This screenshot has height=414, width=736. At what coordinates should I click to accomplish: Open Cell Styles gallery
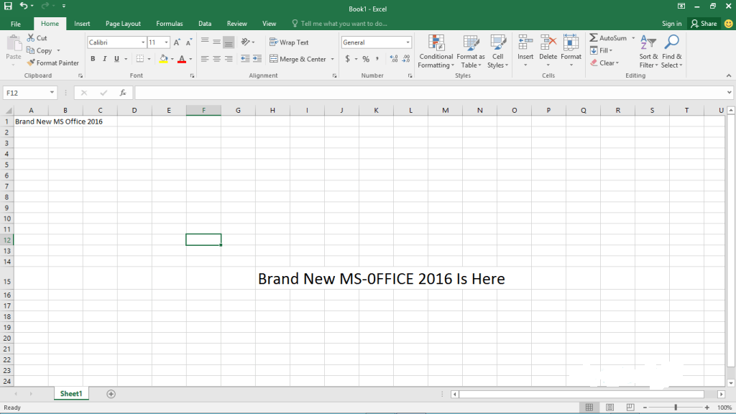497,52
